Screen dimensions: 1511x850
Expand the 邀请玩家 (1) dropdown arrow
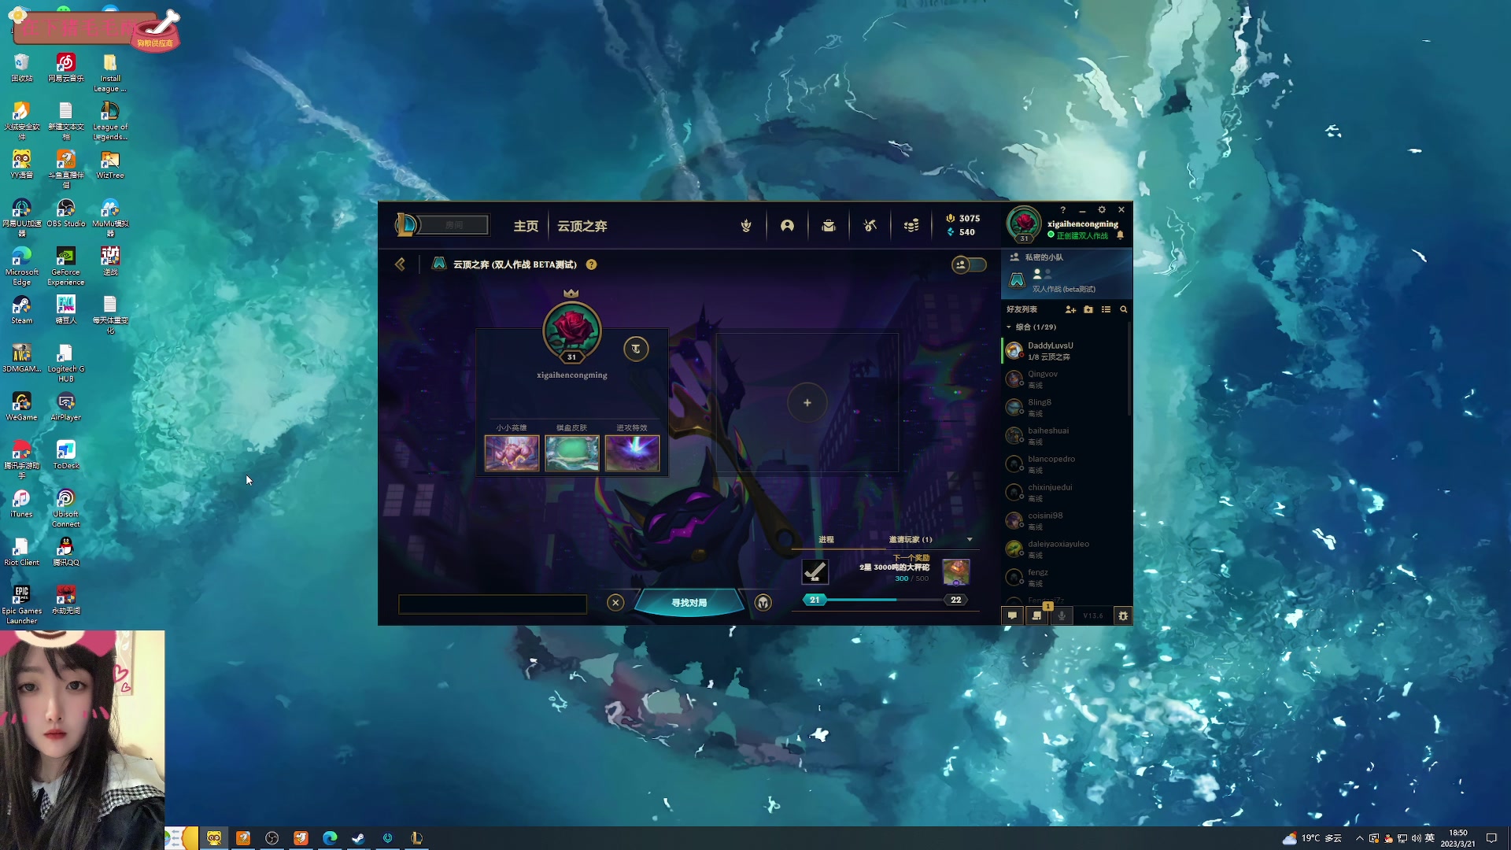click(970, 540)
